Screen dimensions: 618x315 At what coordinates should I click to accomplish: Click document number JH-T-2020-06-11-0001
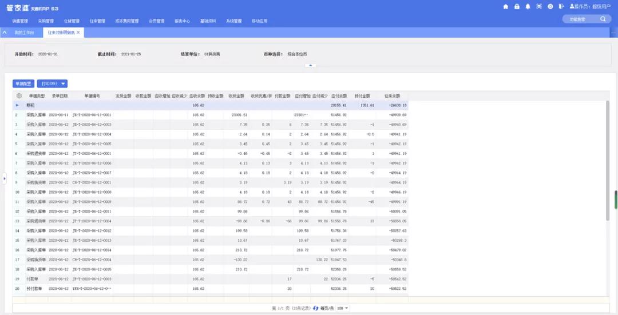point(92,115)
